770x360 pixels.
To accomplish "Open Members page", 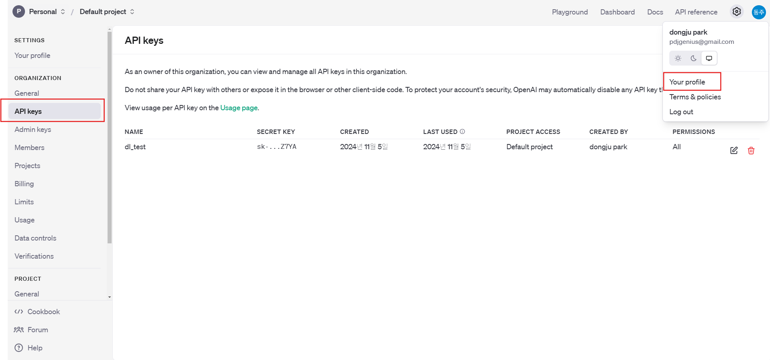I will tap(29, 148).
